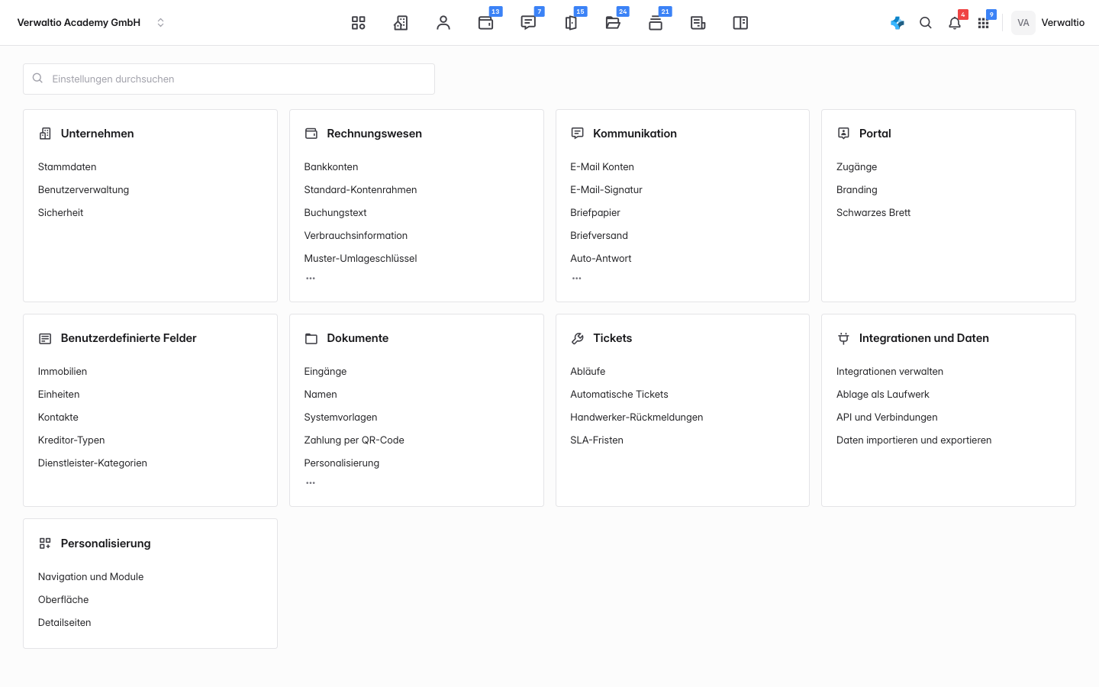1099x687 pixels.
Task: Expand more items under Rechnungswesen
Action: click(311, 279)
